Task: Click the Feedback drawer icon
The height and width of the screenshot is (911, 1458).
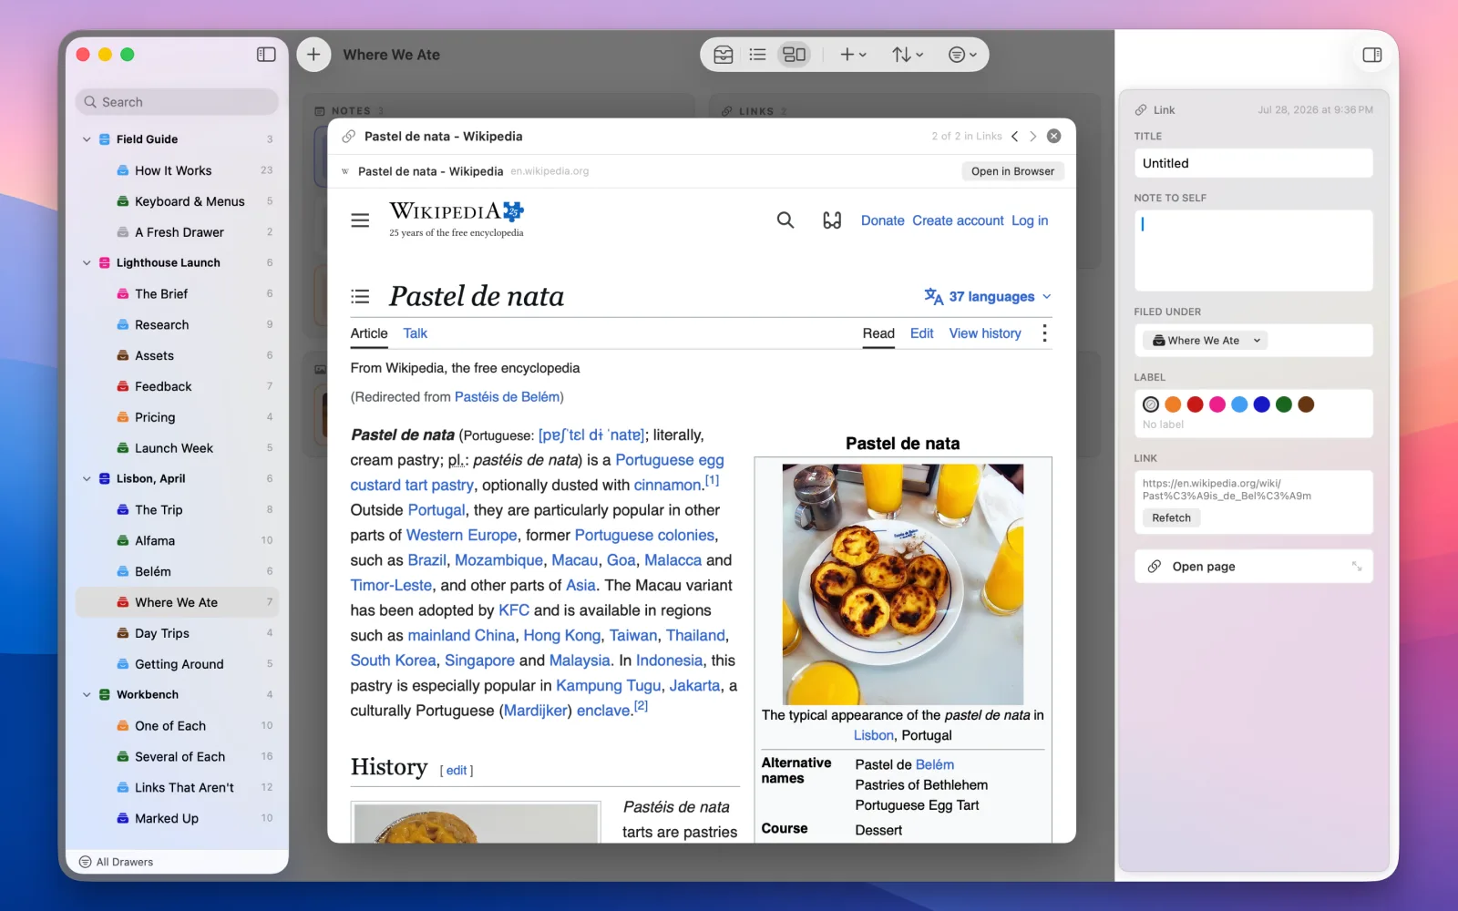Action: coord(123,386)
